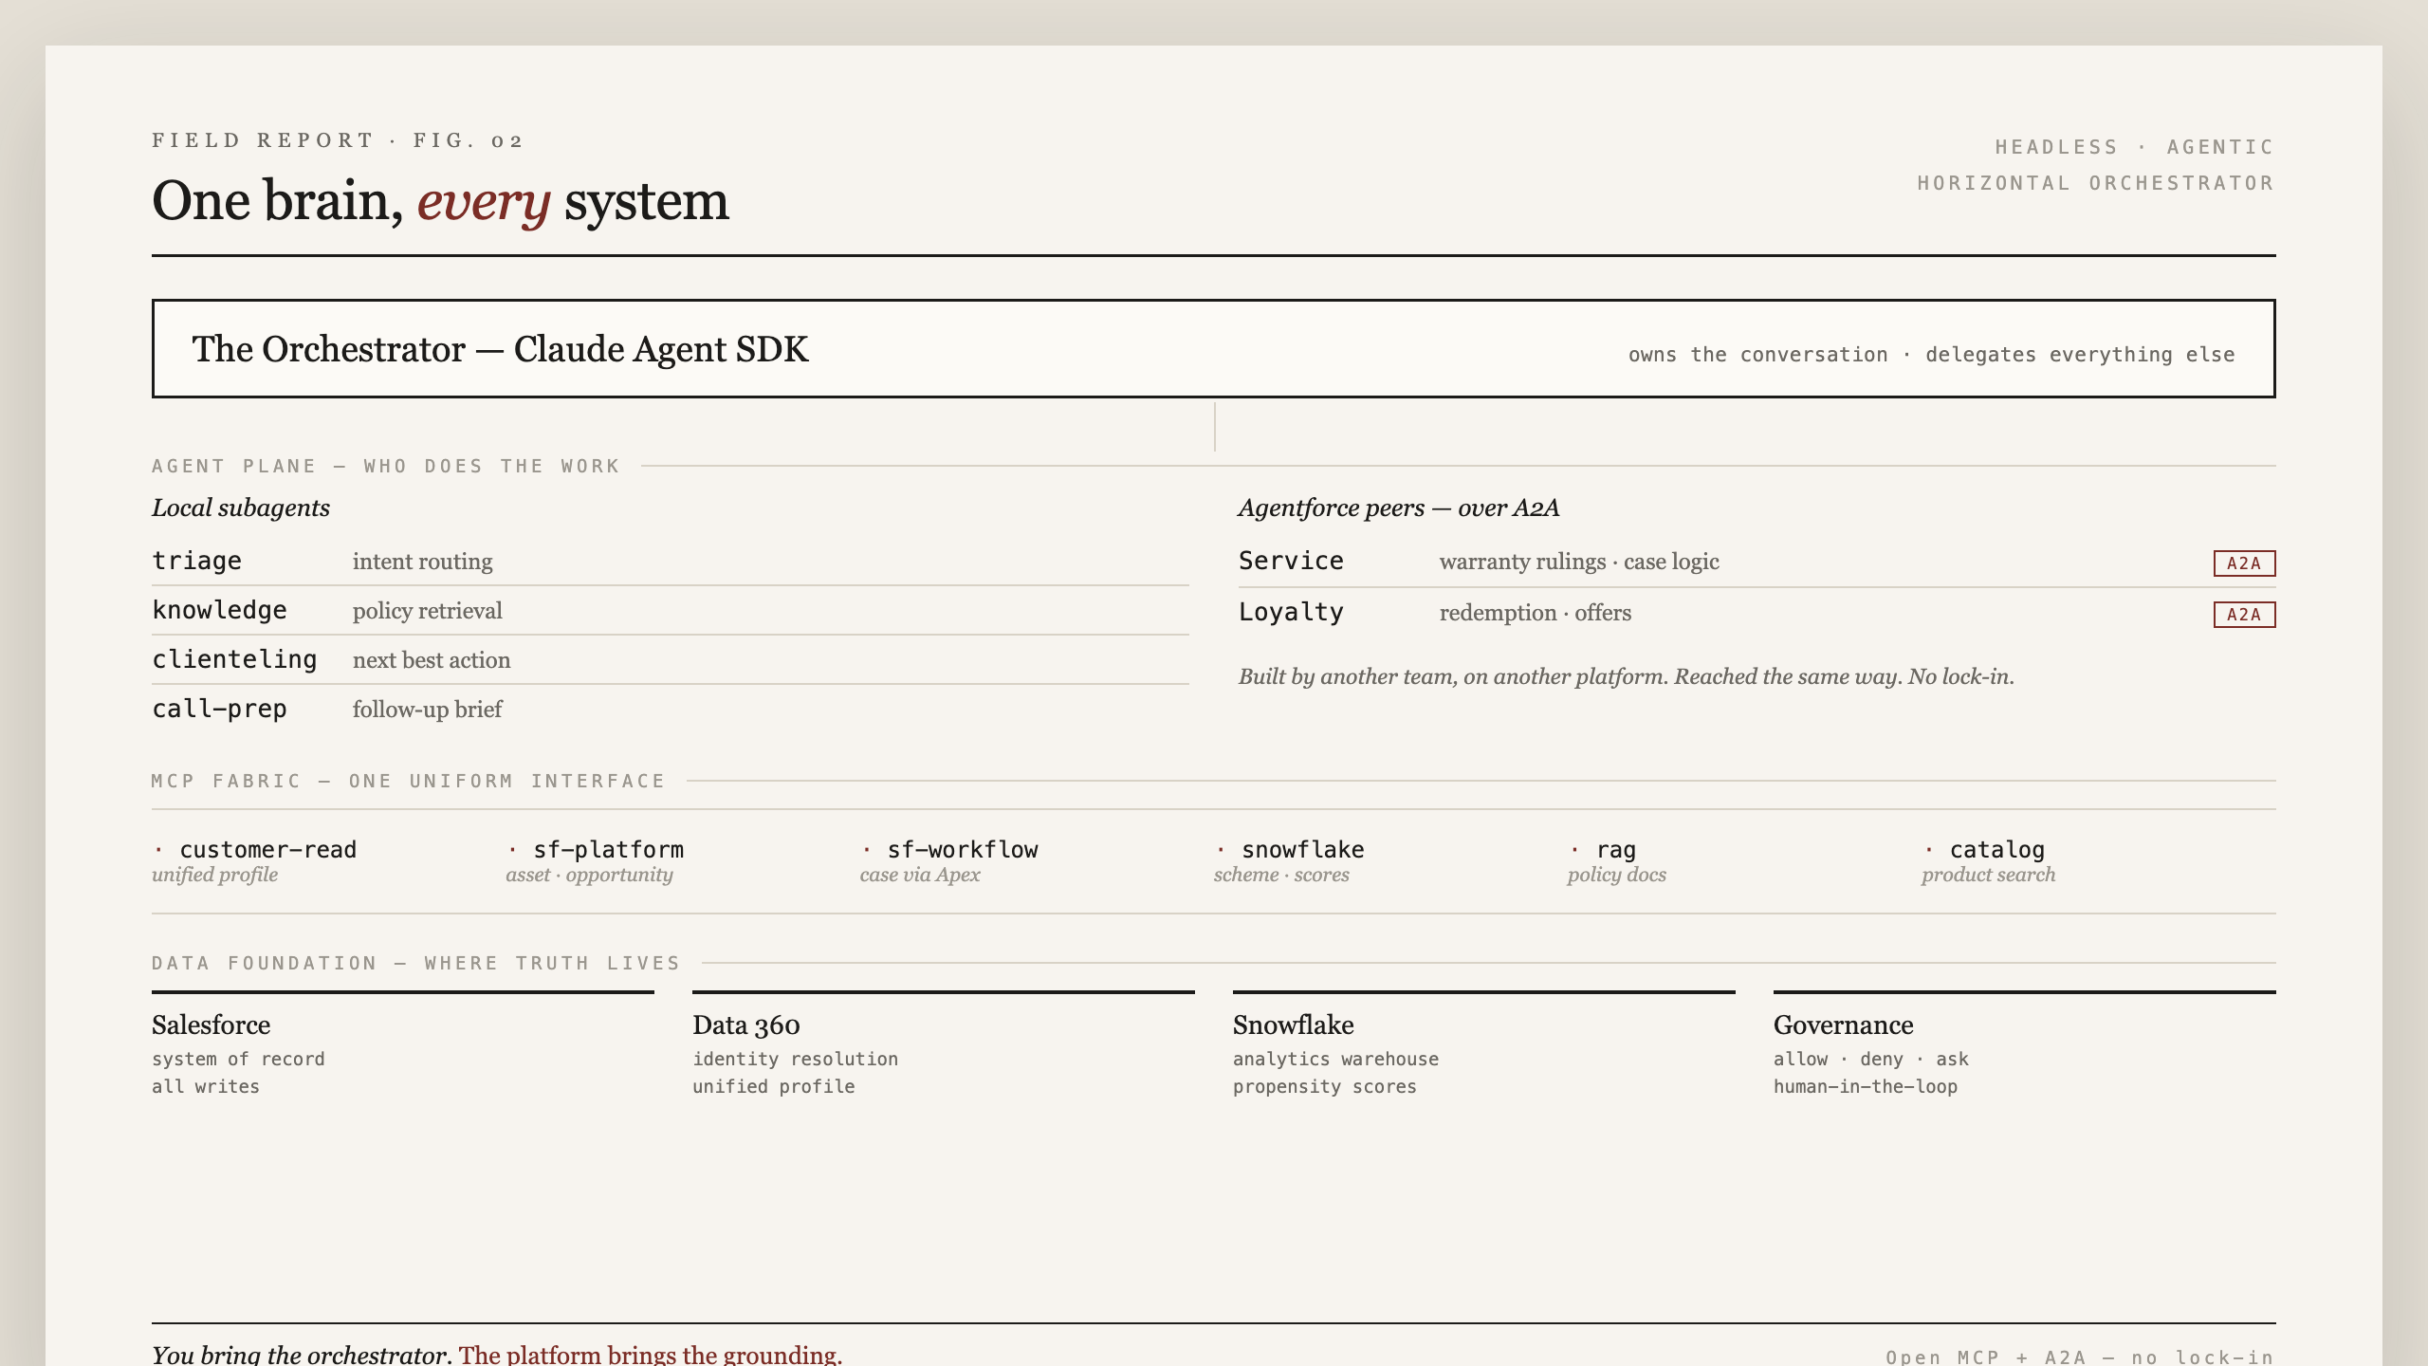The width and height of the screenshot is (2428, 1366).
Task: Select the triage subagent name
Action: point(197,562)
